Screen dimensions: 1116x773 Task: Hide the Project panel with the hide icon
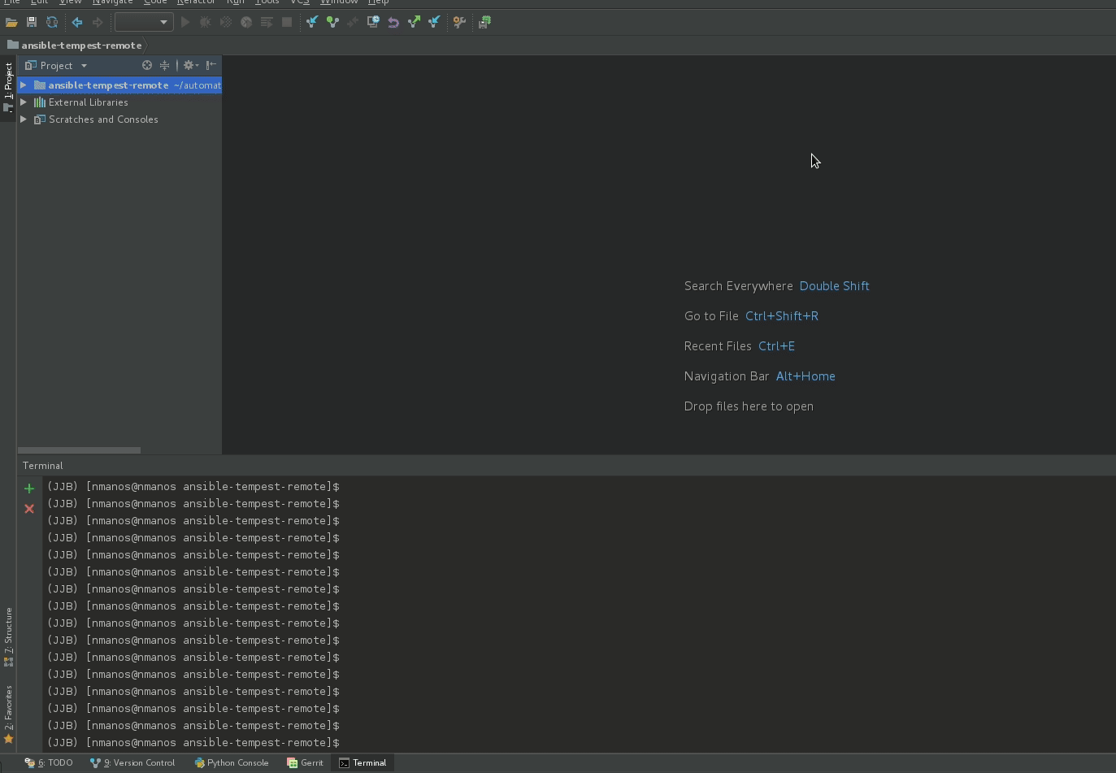pos(211,66)
